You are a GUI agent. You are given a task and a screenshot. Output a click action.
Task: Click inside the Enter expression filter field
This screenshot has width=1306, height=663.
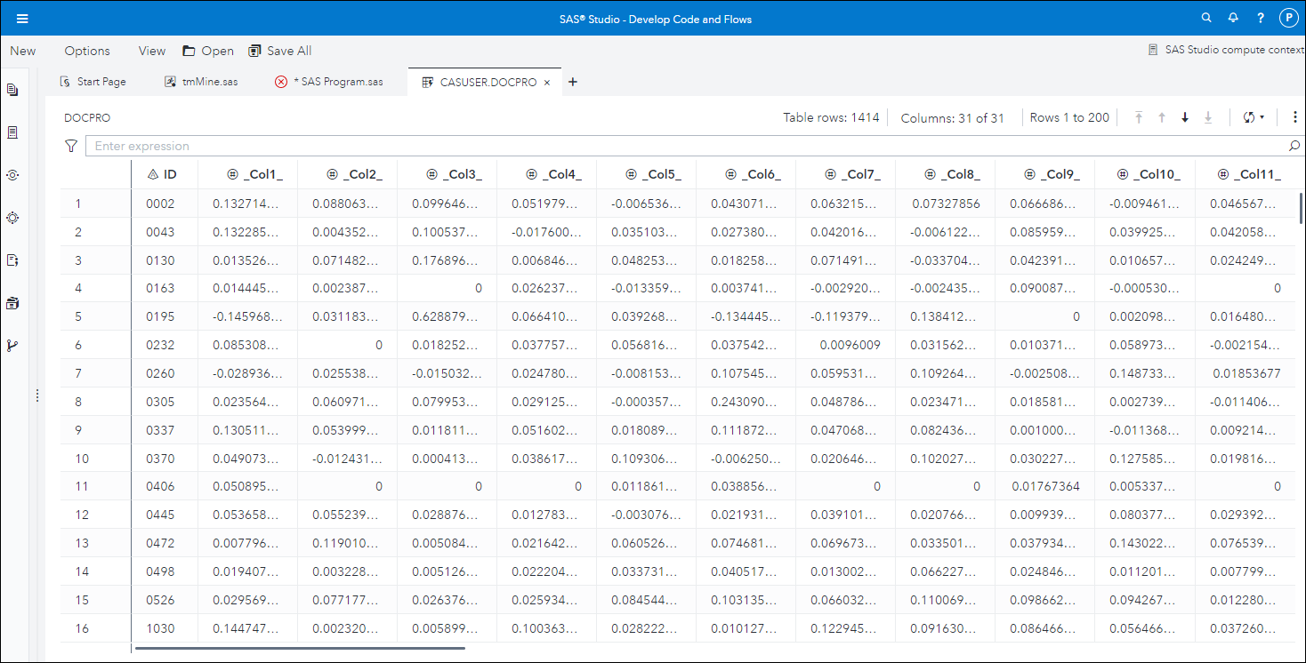[356, 145]
